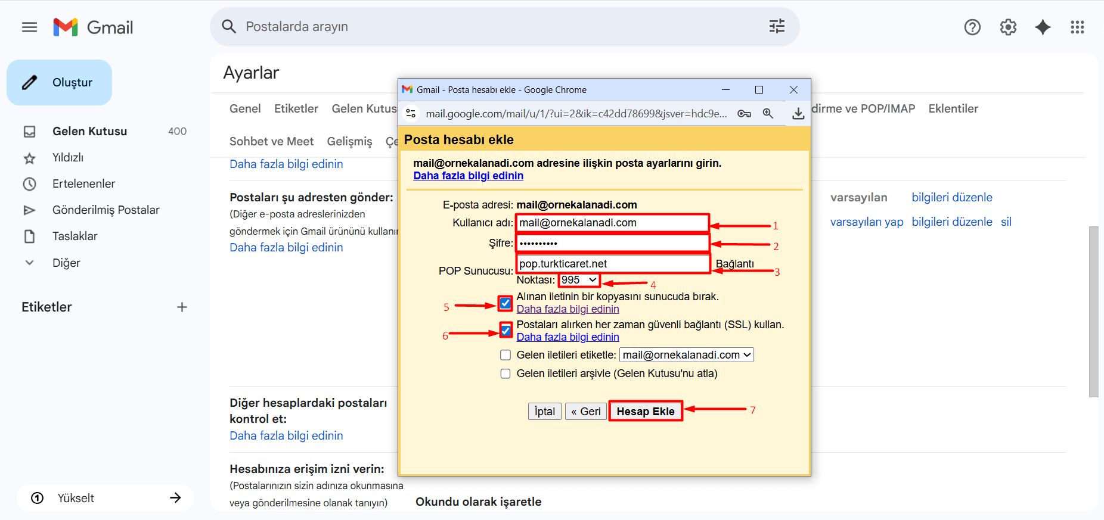Open the Gmail support help icon
The height and width of the screenshot is (520, 1104).
point(972,27)
